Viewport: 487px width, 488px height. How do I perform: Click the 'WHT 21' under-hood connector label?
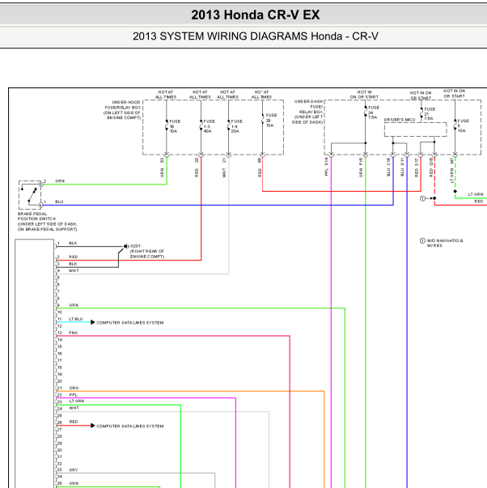pyautogui.click(x=224, y=168)
